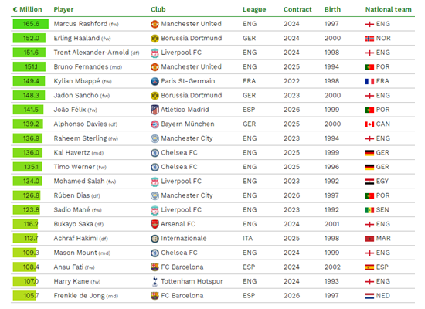Open Erling Haaland player link

pyautogui.click(x=76, y=38)
